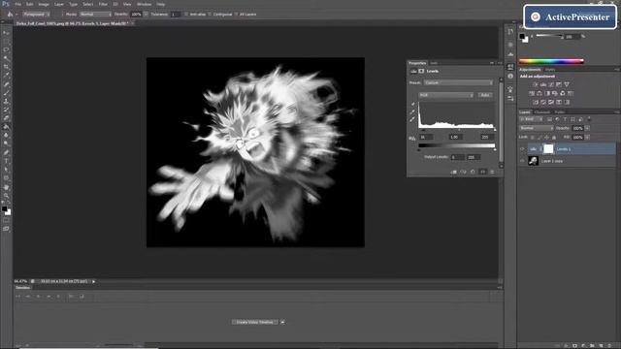Pick the black point eyedropper in Levels
621x349 pixels.
[412, 105]
